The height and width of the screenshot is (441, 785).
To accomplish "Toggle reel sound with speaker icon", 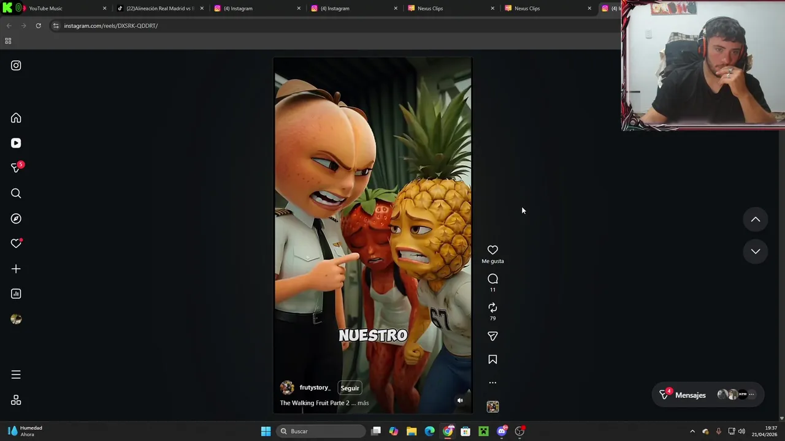I will (460, 401).
